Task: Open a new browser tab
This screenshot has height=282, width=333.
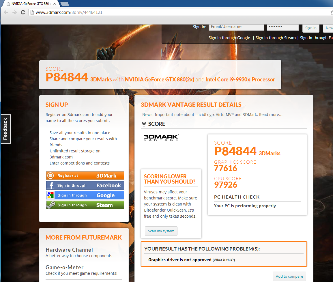Action: [65, 4]
